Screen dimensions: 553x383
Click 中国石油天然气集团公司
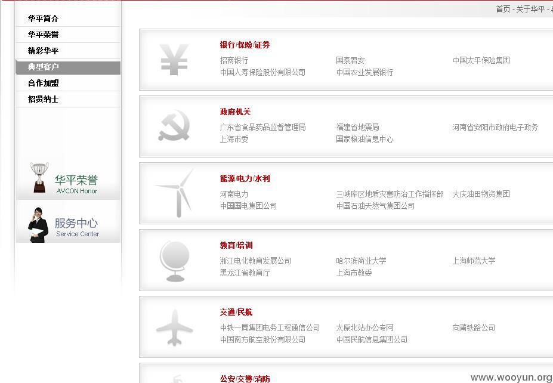point(375,206)
